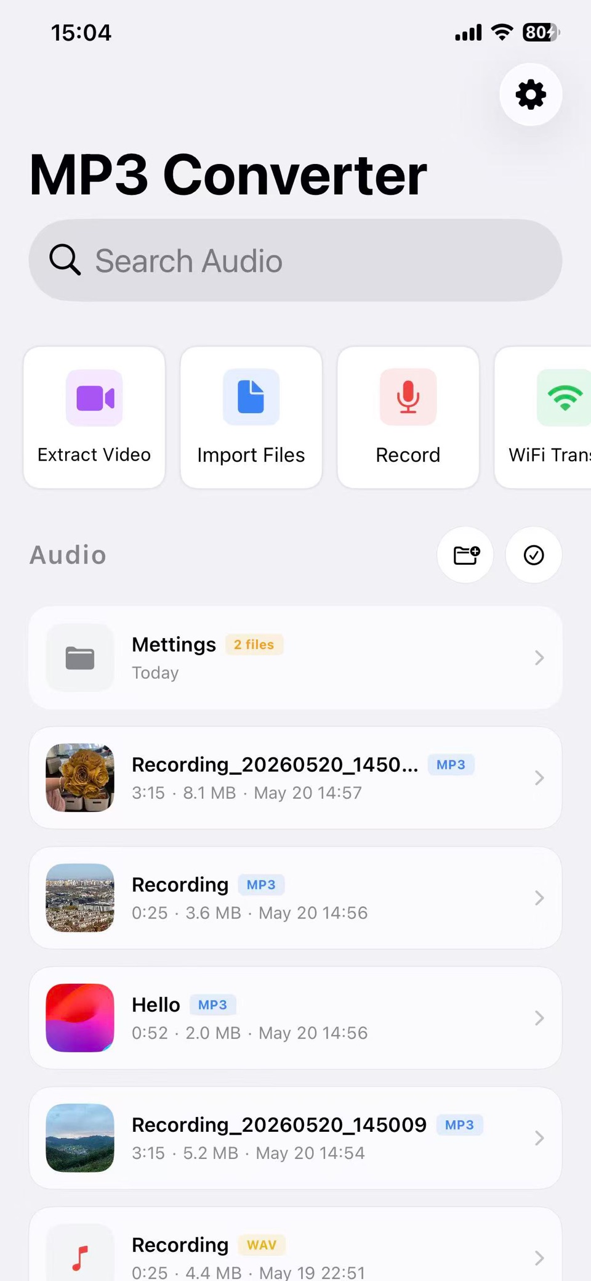The height and width of the screenshot is (1281, 591).
Task: Open details chevron for 8.1 MB recording
Action: tap(539, 778)
